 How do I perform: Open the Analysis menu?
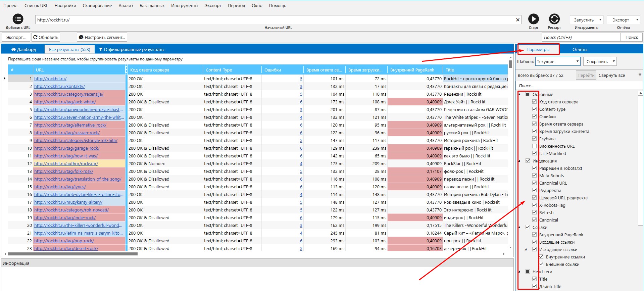click(x=126, y=6)
